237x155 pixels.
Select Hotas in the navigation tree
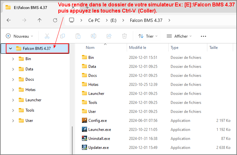(30, 90)
